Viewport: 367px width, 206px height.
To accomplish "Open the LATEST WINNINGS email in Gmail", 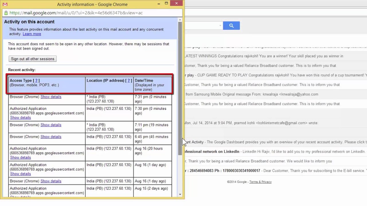I will 276,56.
